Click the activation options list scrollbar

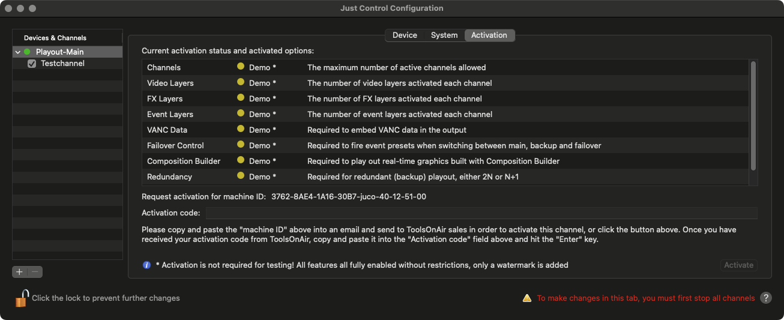[x=753, y=115]
